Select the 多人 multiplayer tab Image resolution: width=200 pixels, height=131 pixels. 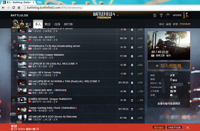[x=38, y=24]
